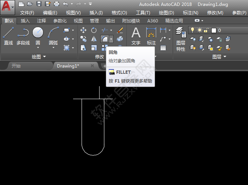248x185 pixels.
Task: Expand the undo history dropdown arrow
Action: (72, 4)
